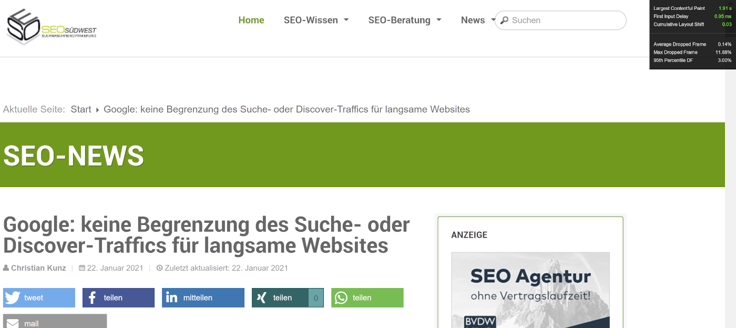Expand the SEO-Wissen dropdown arrow
This screenshot has height=328, width=736.
pos(346,20)
